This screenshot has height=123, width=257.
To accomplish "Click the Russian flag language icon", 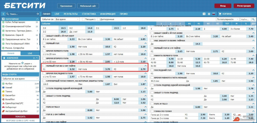I will point(213,14).
